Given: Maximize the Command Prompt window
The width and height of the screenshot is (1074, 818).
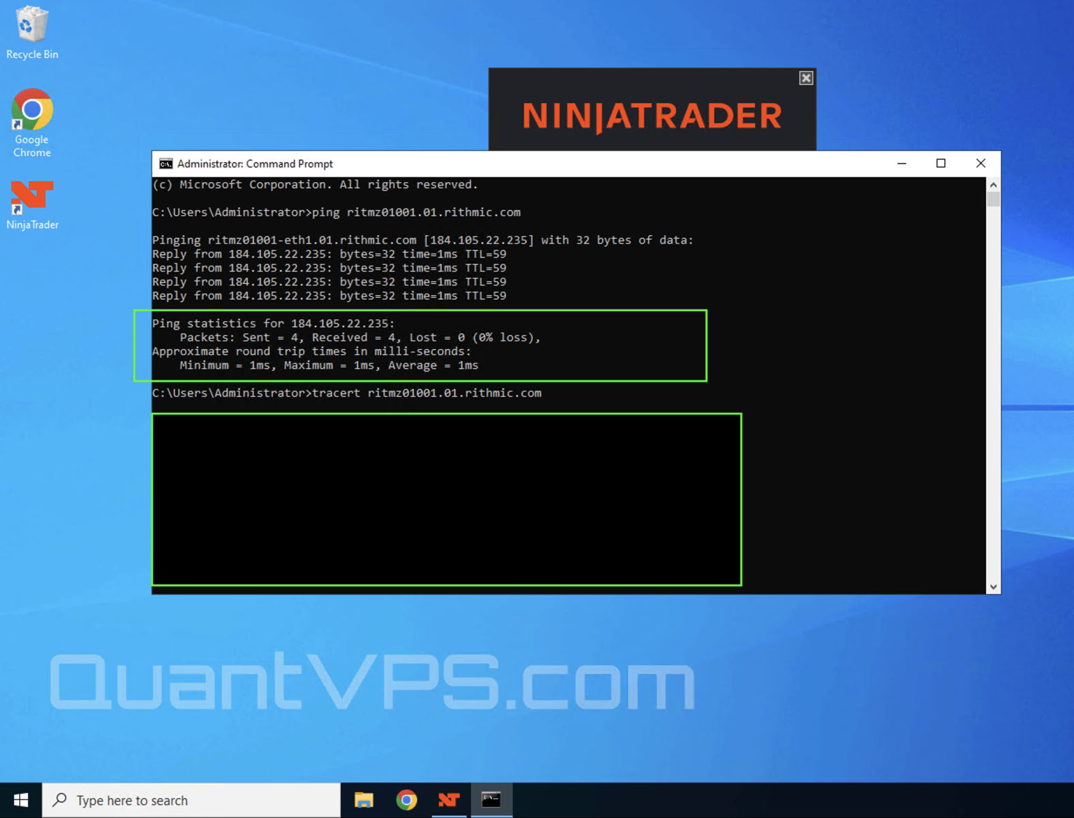Looking at the screenshot, I should 941,164.
